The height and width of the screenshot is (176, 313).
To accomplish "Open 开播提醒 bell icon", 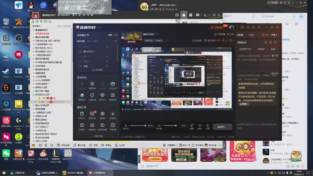I will coord(216,34).
